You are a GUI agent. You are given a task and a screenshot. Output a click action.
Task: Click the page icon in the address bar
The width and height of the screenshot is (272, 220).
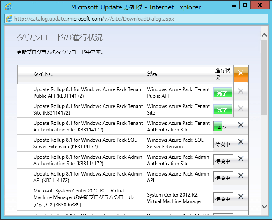(9, 19)
